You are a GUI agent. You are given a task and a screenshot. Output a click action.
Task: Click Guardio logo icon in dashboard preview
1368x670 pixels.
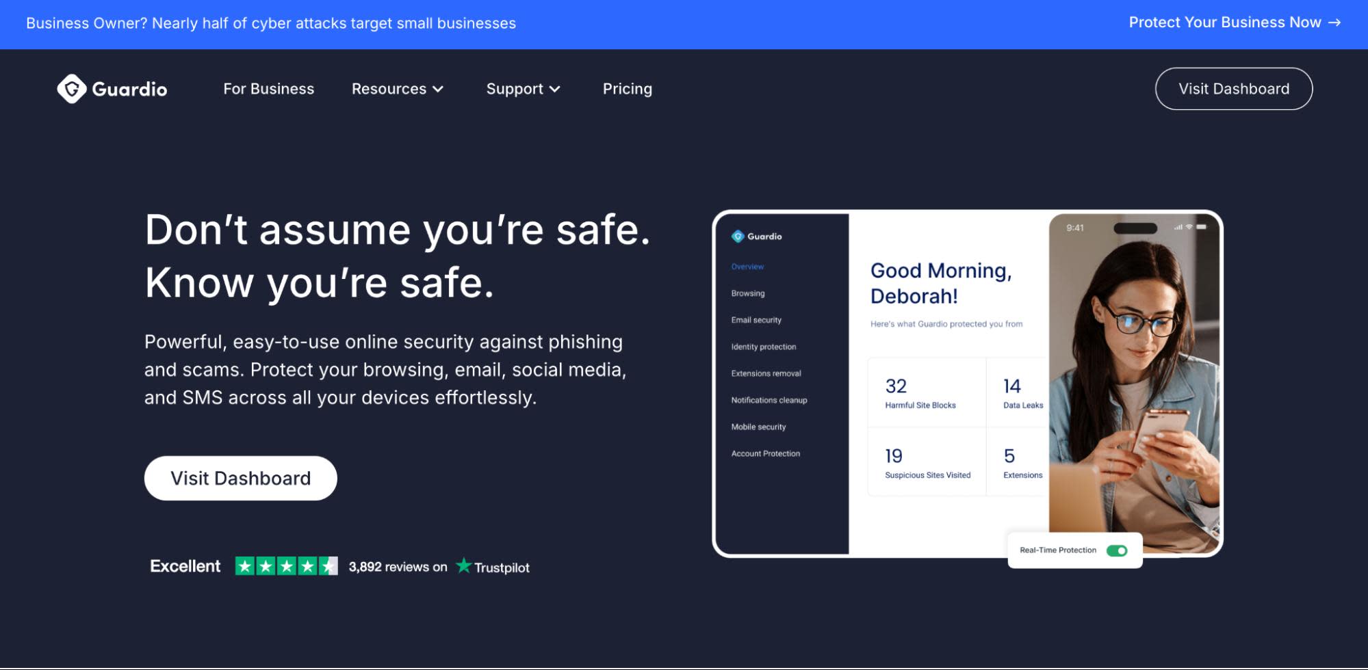(737, 237)
